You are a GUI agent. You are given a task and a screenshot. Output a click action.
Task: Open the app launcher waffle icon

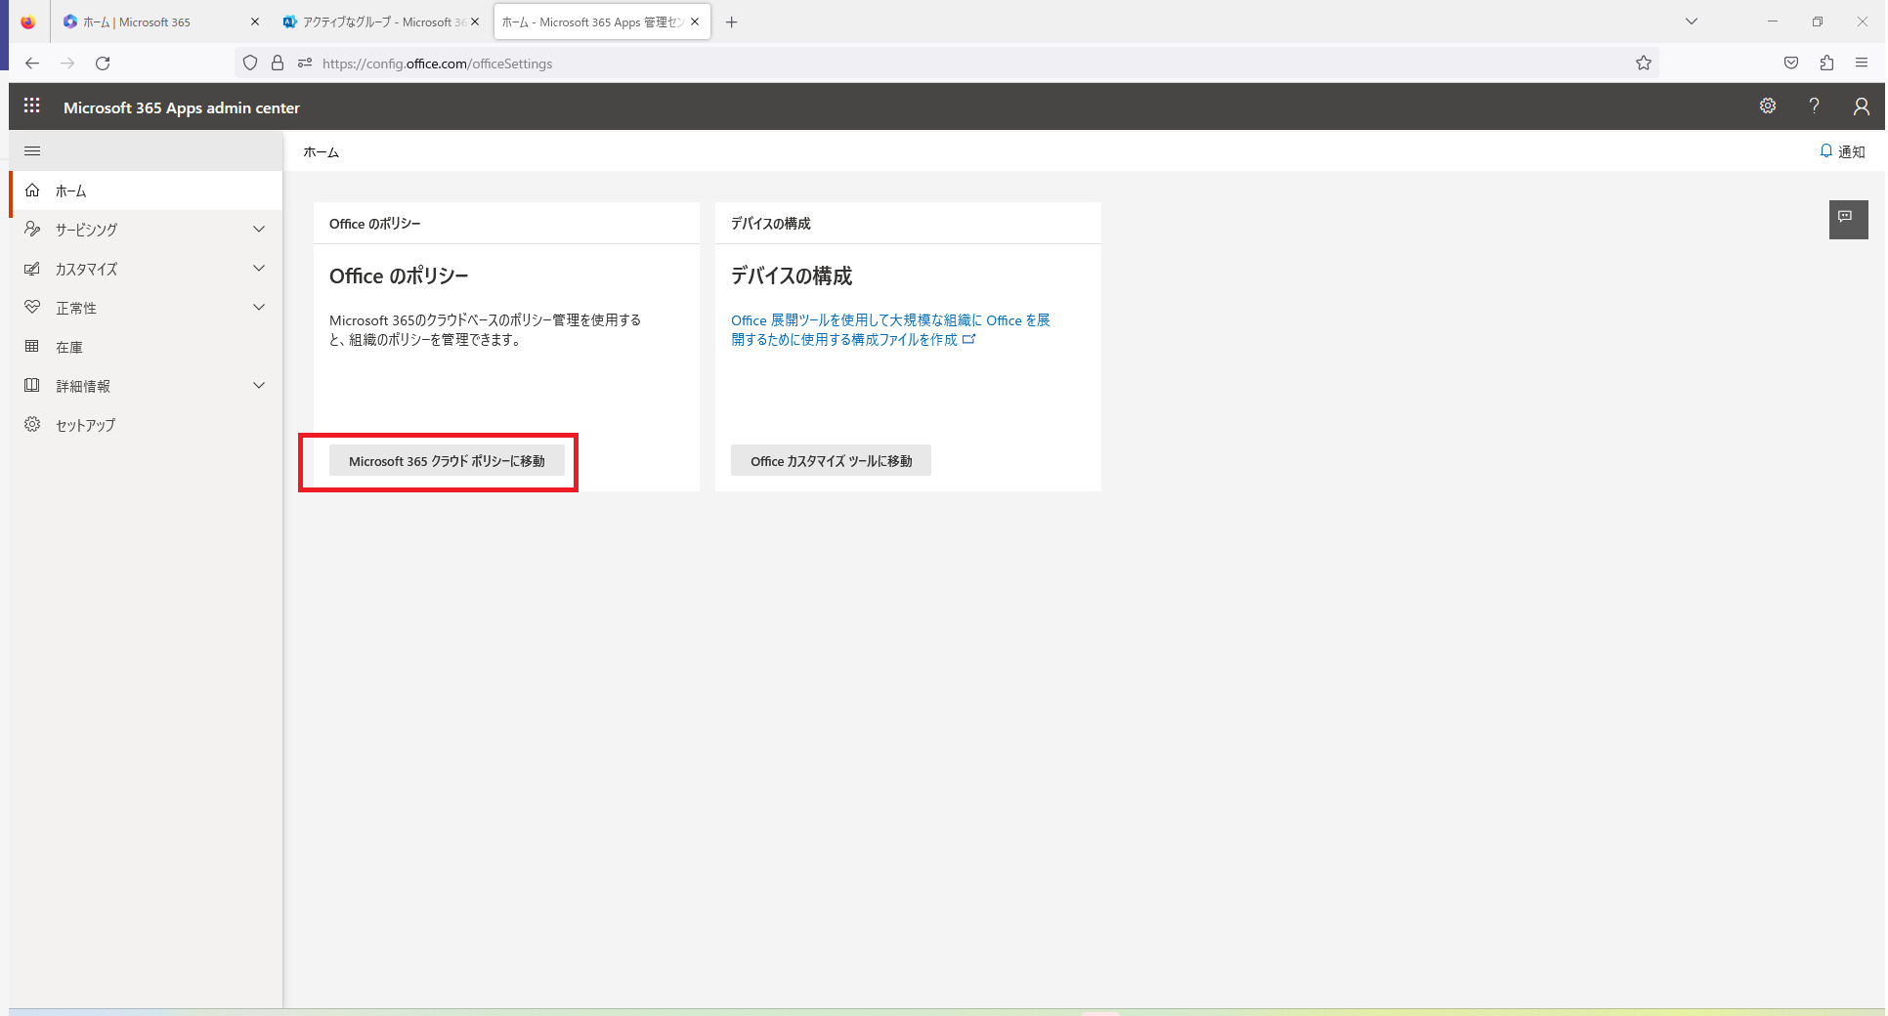pos(32,106)
